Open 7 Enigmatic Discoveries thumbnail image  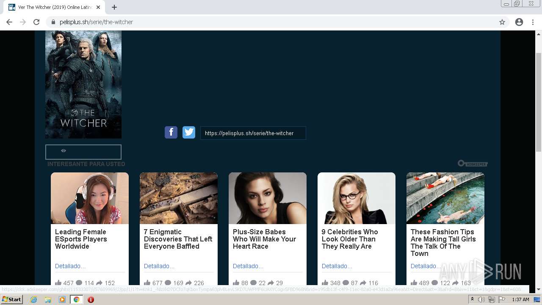(179, 198)
